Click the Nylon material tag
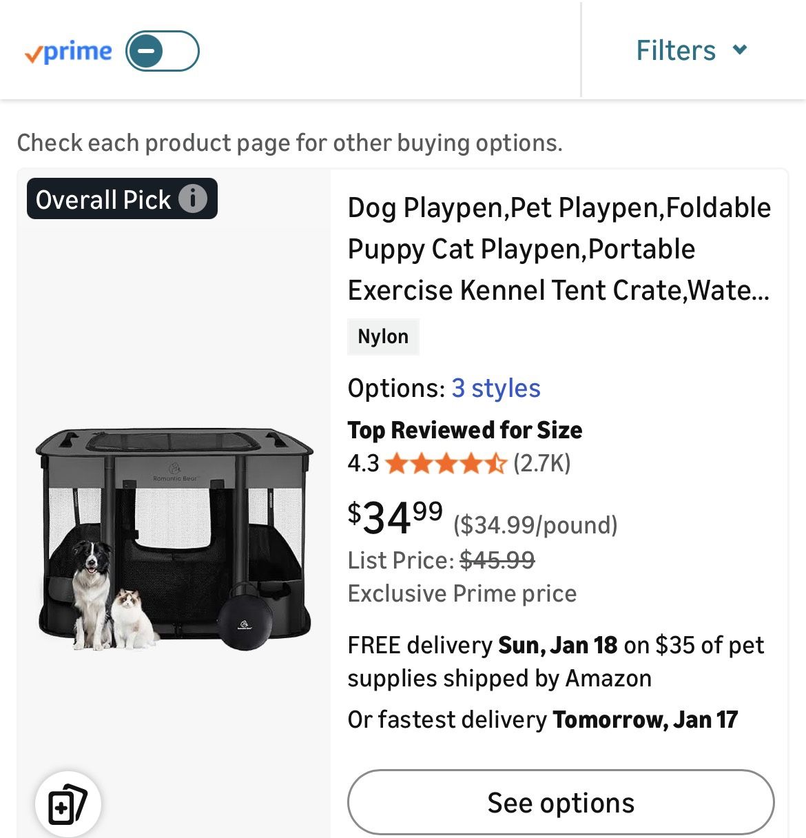 click(383, 336)
